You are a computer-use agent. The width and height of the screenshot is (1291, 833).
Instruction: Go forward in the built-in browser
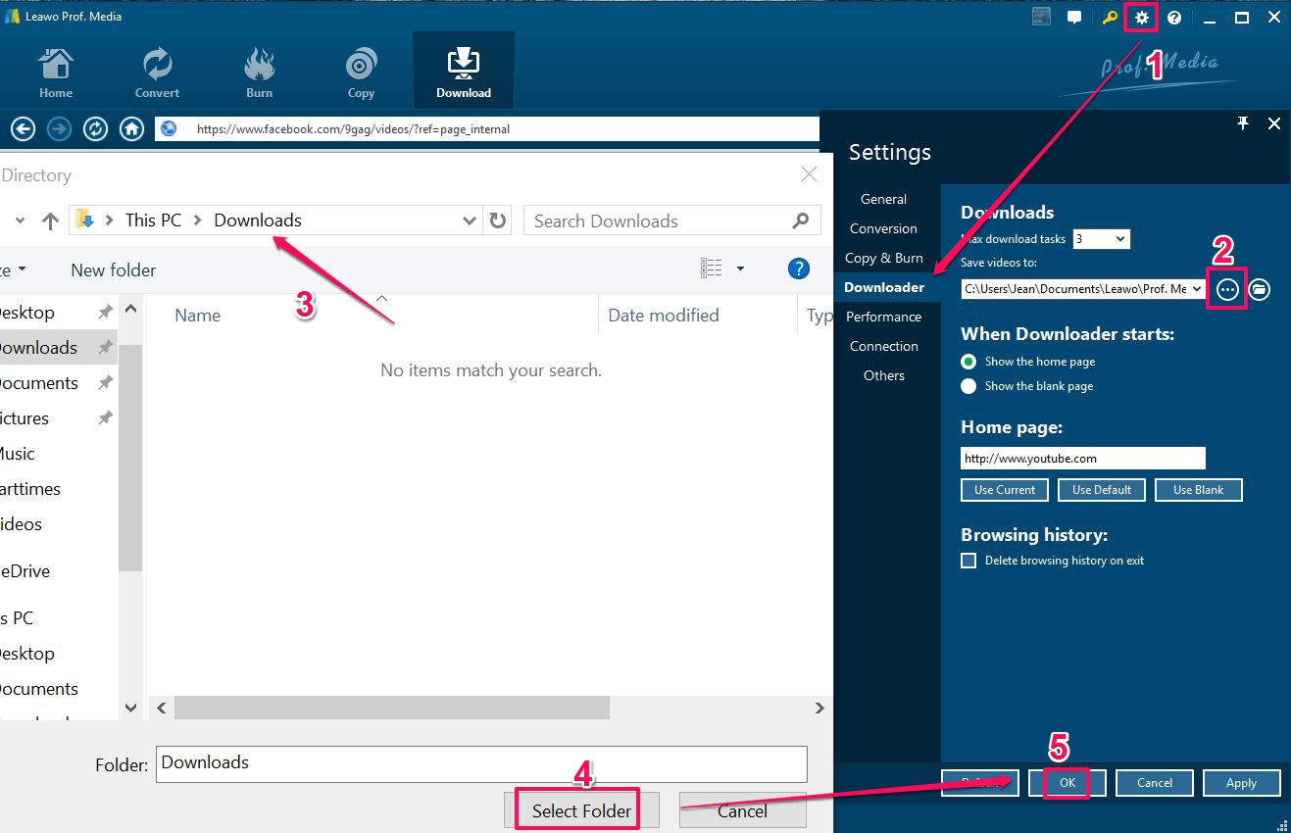(59, 128)
